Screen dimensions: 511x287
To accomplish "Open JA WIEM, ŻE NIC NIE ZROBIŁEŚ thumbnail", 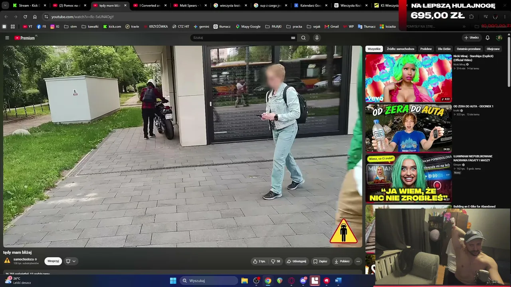I will 408,179.
